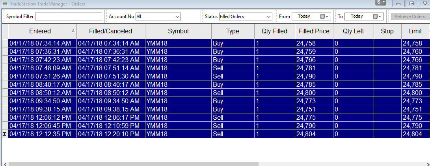Click the horizontal scrollbar thumb
Viewport: 430px width, 166px height.
point(134,164)
